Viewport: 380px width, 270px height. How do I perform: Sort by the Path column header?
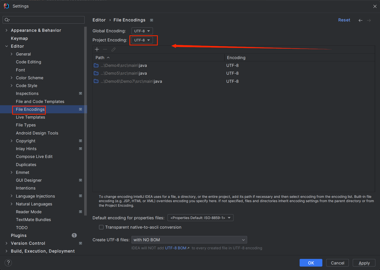pyautogui.click(x=159, y=58)
